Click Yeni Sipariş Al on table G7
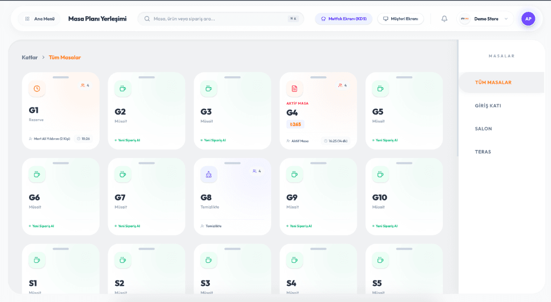The height and width of the screenshot is (302, 551). (128, 226)
